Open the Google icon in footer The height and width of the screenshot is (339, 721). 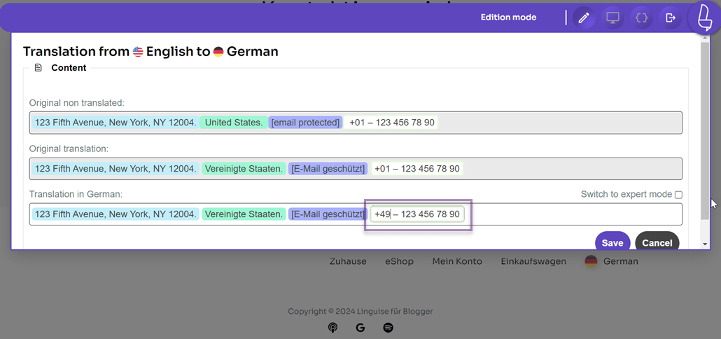coord(360,328)
